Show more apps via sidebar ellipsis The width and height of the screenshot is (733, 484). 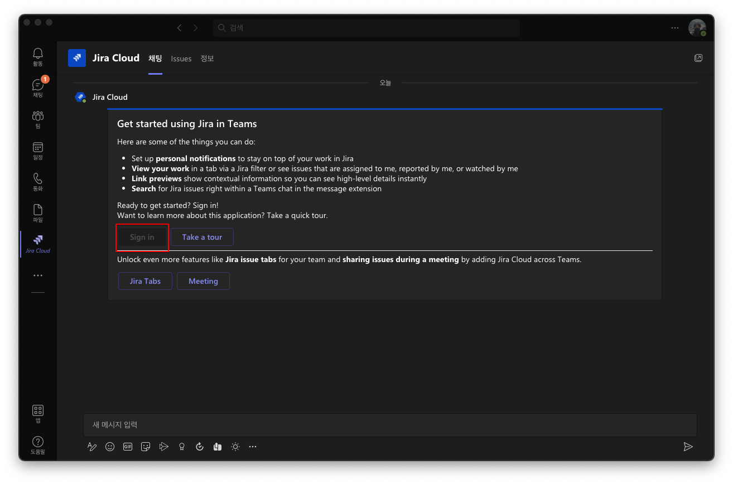38,275
